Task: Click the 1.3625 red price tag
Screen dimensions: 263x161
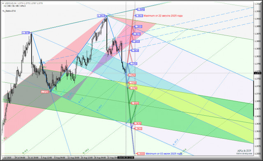Action: pyautogui.click(x=138, y=128)
